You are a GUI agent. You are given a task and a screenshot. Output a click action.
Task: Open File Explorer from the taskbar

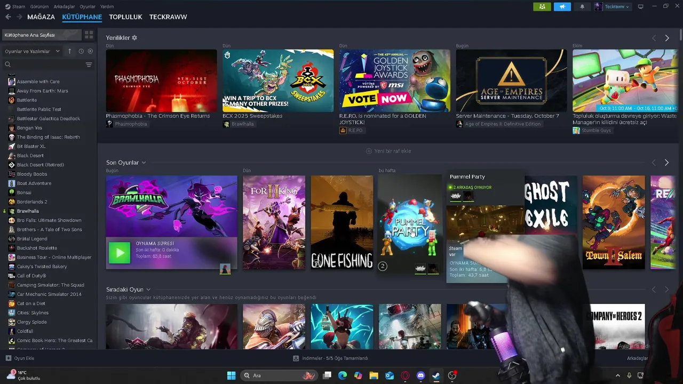(374, 375)
